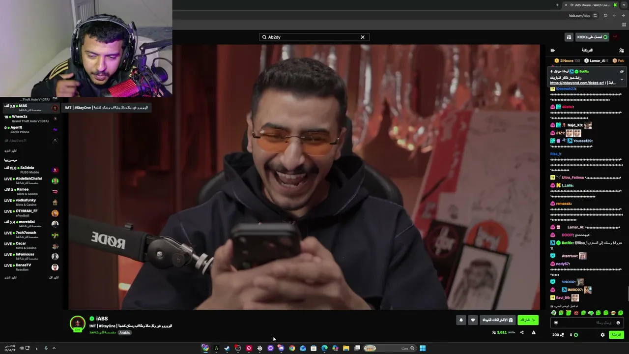Open OTHMAN_FF recommended channel

[x=30, y=213]
